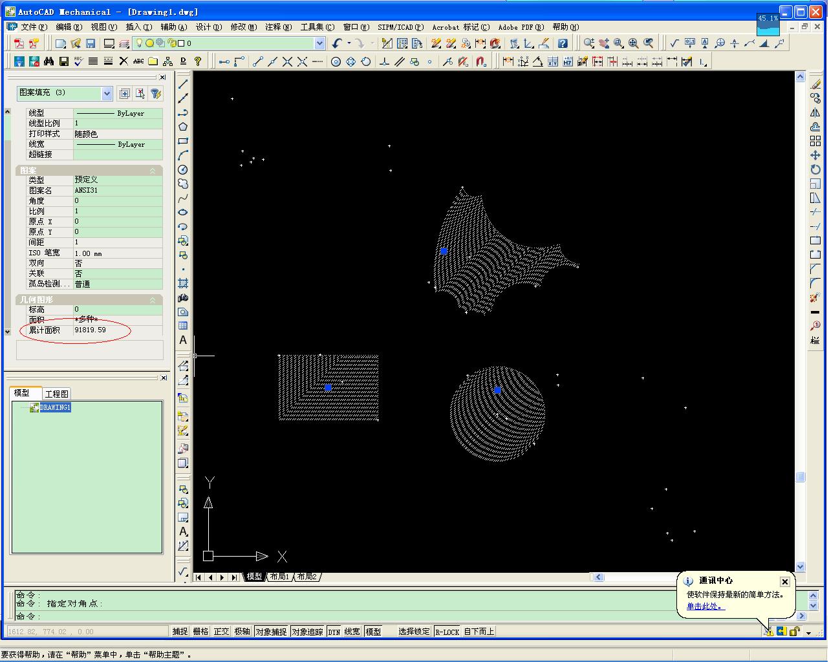Click the drawing area vertical scrollbar down arrow
Screen dimensions: 829x662
pos(800,567)
